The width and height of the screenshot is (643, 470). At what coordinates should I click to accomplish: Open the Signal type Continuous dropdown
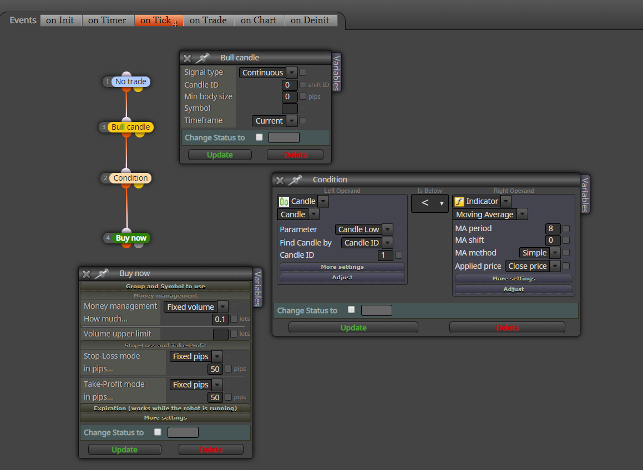[268, 73]
